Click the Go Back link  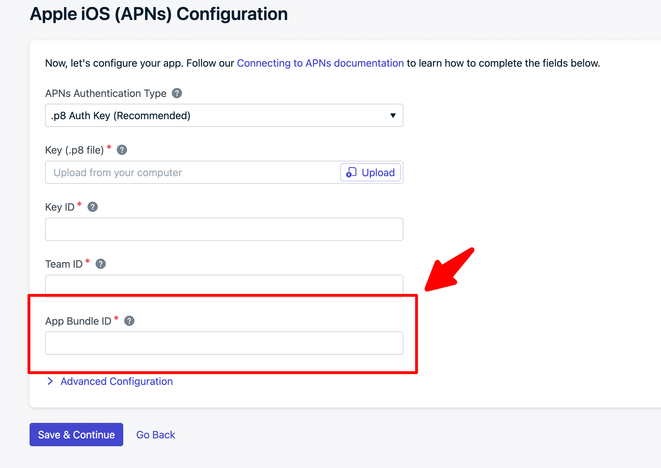(156, 435)
